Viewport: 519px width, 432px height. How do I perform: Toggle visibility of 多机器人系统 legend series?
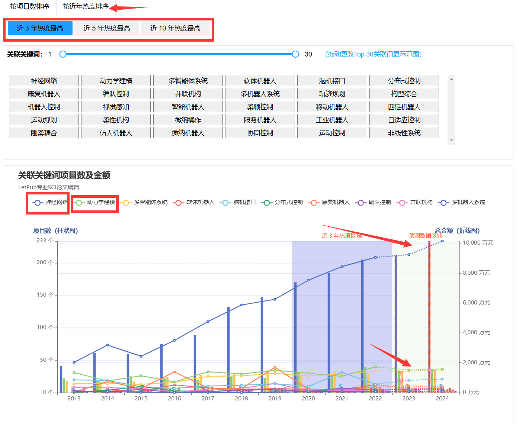pyautogui.click(x=443, y=203)
